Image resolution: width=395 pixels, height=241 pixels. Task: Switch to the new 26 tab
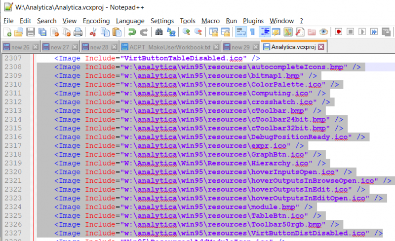click(x=20, y=47)
